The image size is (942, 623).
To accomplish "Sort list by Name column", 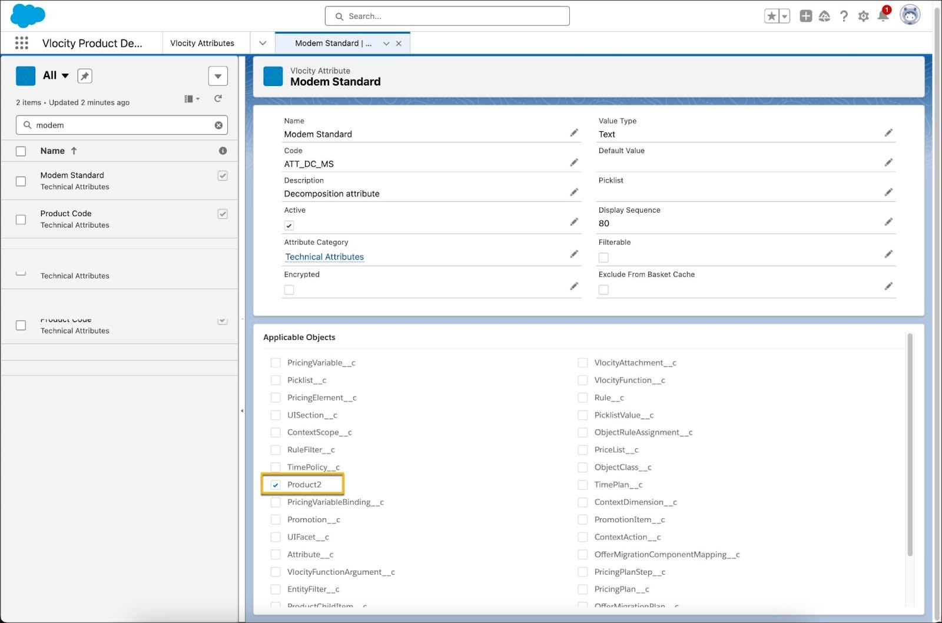I will 58,151.
